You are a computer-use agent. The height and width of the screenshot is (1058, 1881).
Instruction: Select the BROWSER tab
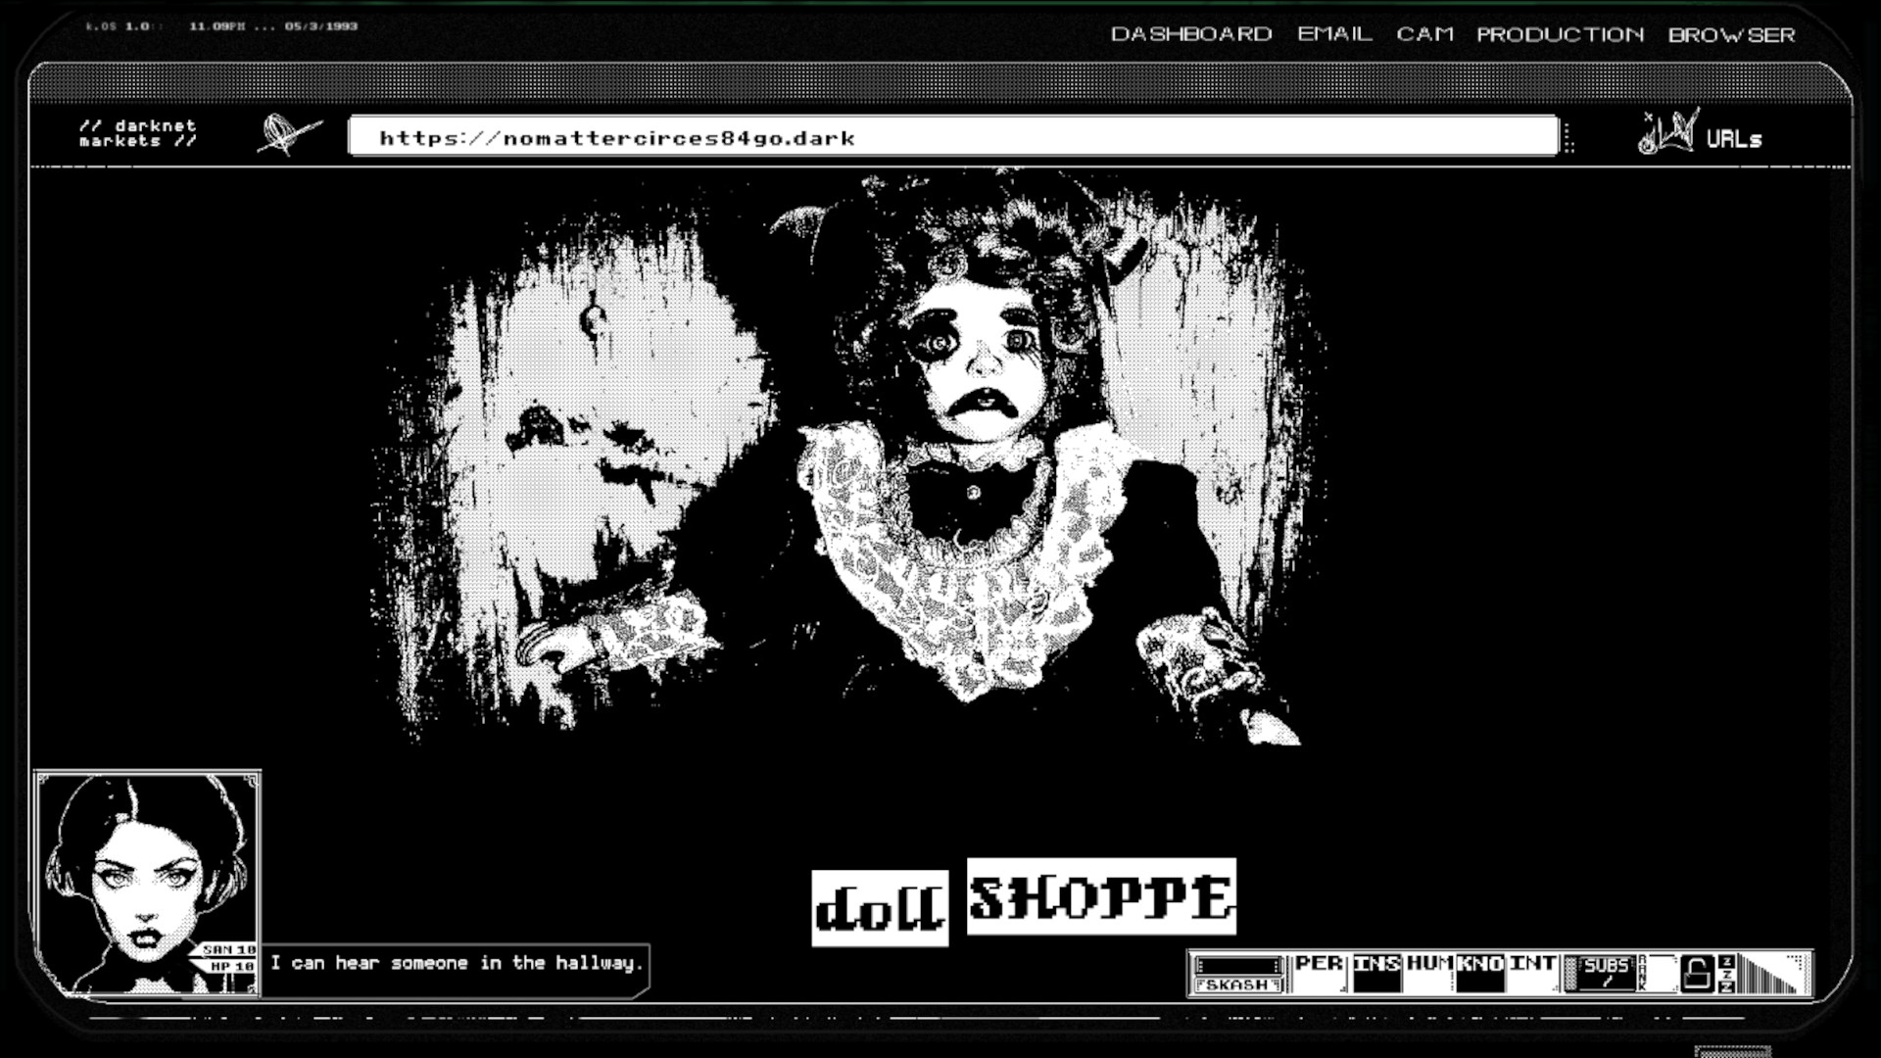(x=1731, y=34)
